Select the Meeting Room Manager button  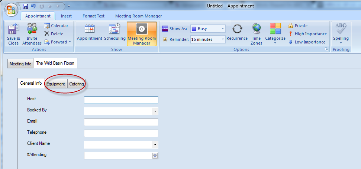pos(142,33)
